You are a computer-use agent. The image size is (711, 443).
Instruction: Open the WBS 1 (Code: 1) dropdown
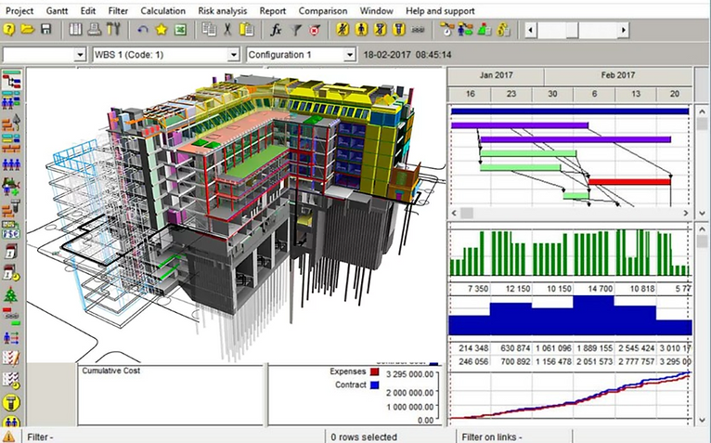pyautogui.click(x=233, y=55)
